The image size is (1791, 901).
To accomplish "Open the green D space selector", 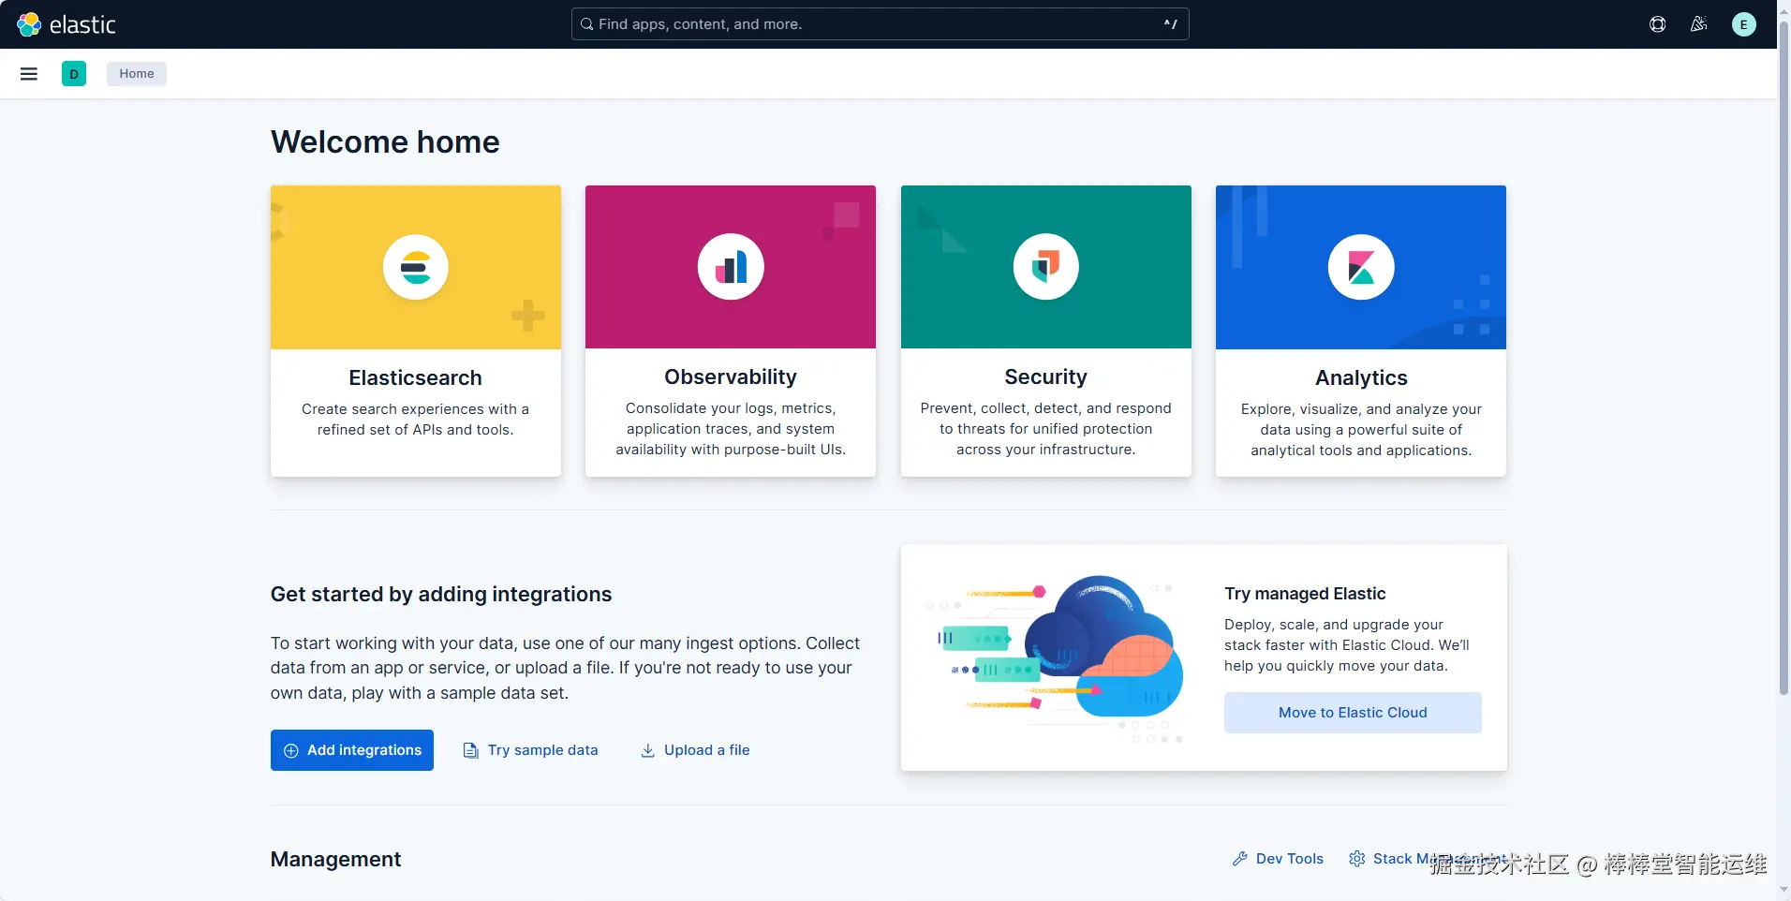I will point(74,74).
